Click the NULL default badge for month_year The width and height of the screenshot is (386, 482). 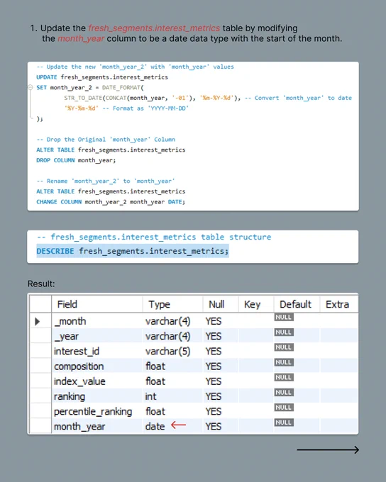tap(284, 422)
